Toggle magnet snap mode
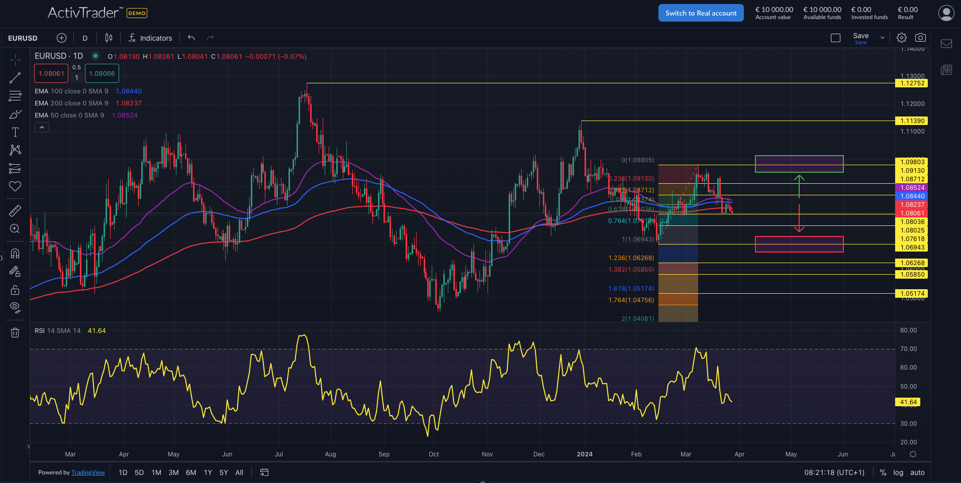 [x=15, y=254]
